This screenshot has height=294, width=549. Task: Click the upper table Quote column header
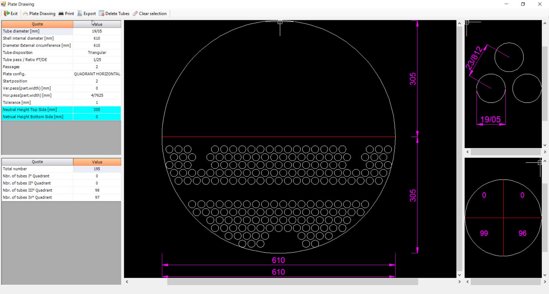(x=37, y=24)
